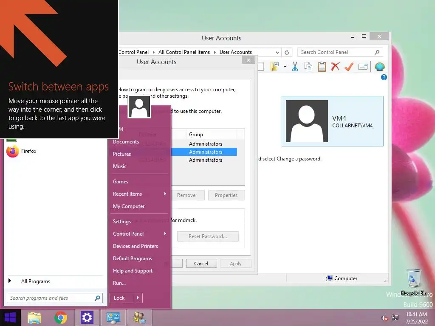Choose Run... from the Start menu
The height and width of the screenshot is (326, 435).
pyautogui.click(x=119, y=283)
